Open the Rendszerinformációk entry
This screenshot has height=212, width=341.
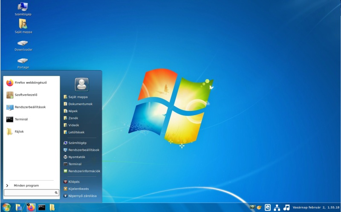pos(82,171)
